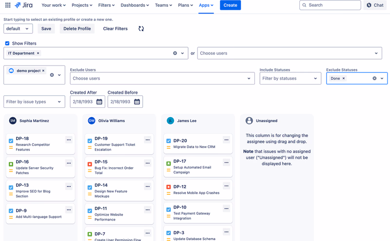Open issue DP-20 Migrate Data to New CRM

pyautogui.click(x=198, y=143)
